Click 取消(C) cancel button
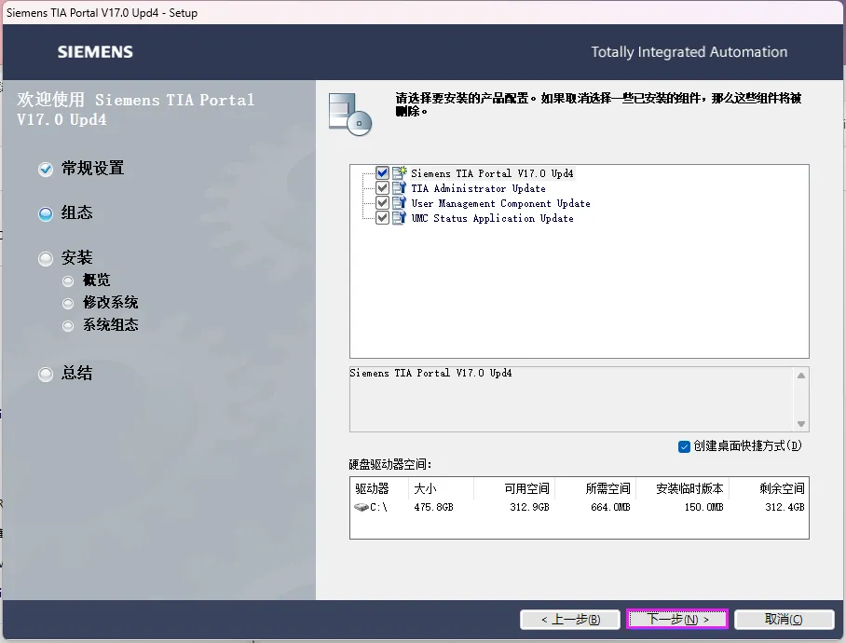The width and height of the screenshot is (846, 643). coord(784,620)
